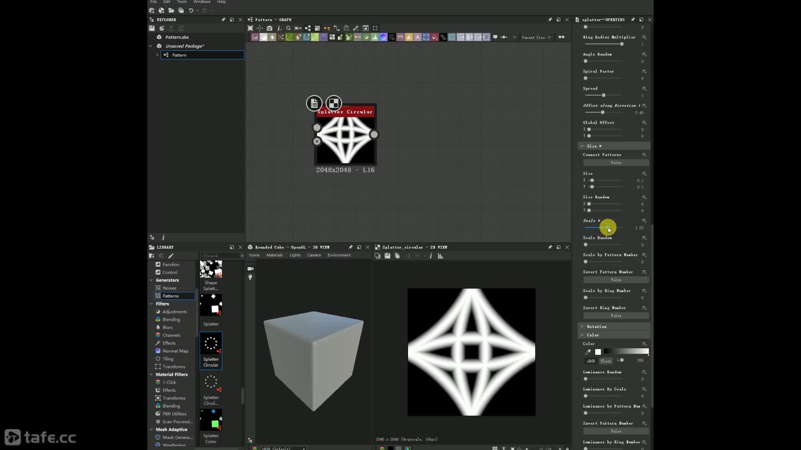This screenshot has width=801, height=450.
Task: Open the Tools menu
Action: (182, 2)
